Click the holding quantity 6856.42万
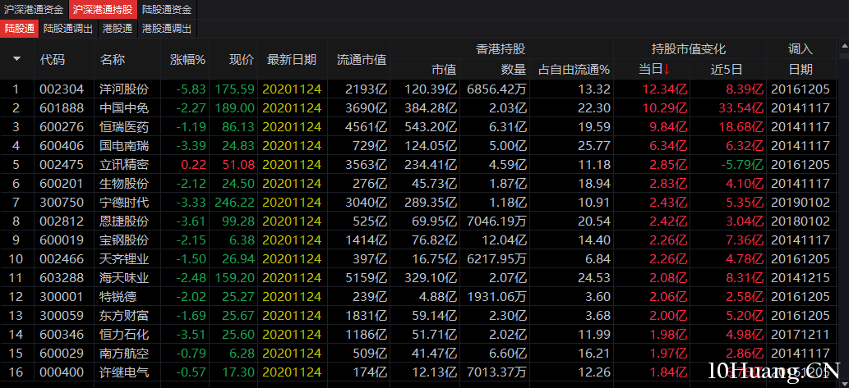 (496, 89)
